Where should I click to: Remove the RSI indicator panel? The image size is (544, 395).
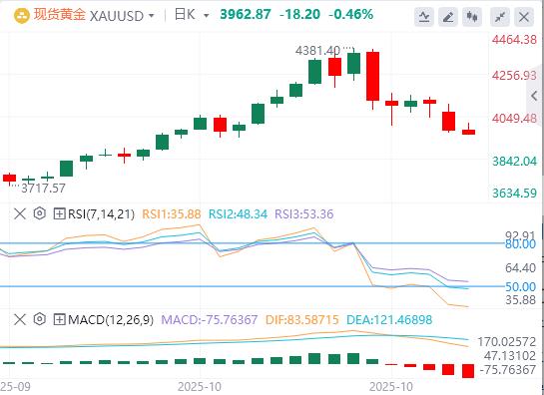point(20,214)
